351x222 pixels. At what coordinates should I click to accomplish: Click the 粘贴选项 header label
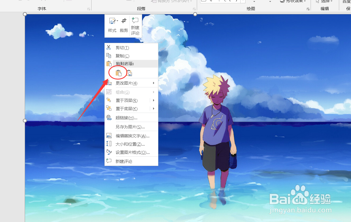pos(125,64)
